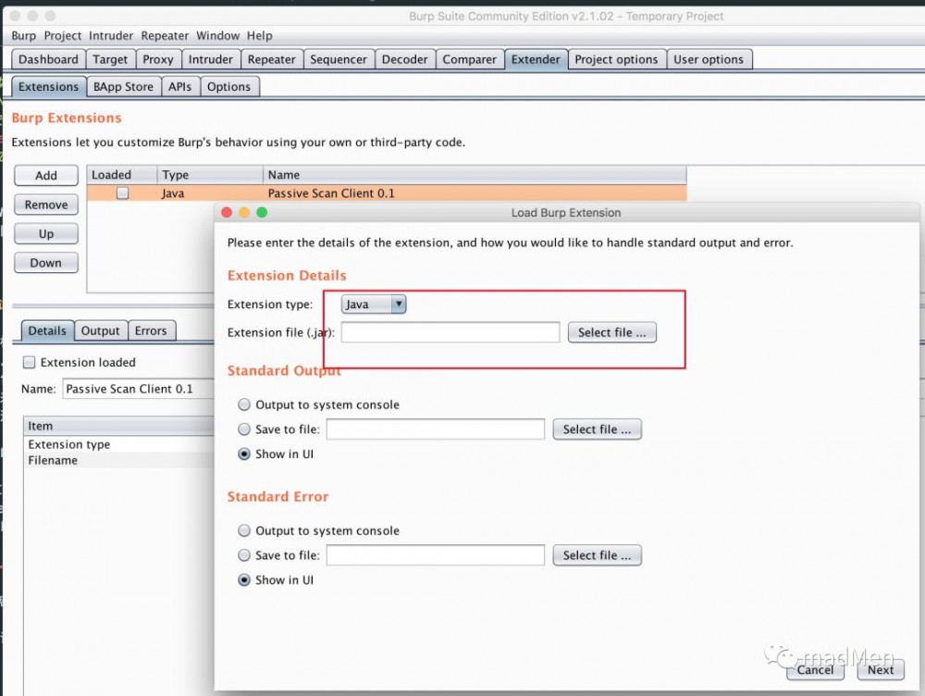The width and height of the screenshot is (925, 696).
Task: Select Standard Error Save to file radio
Action: click(x=244, y=555)
